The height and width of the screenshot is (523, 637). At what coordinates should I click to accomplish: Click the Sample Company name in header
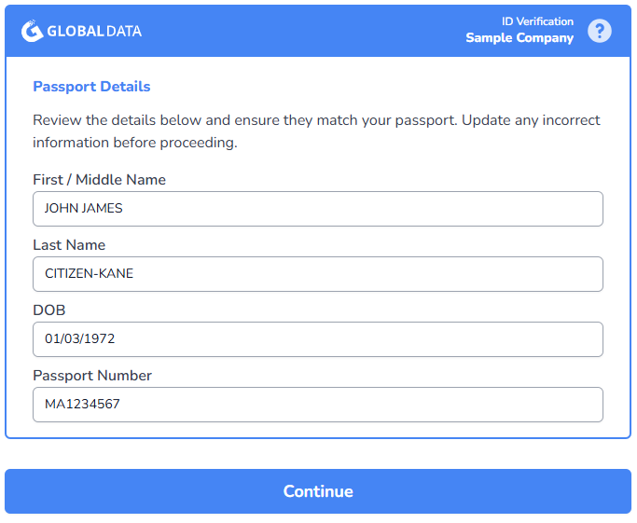coord(519,38)
